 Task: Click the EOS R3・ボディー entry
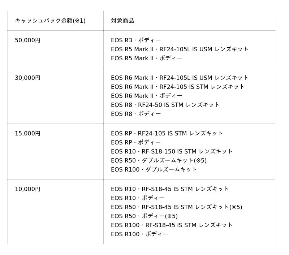[x=136, y=40]
